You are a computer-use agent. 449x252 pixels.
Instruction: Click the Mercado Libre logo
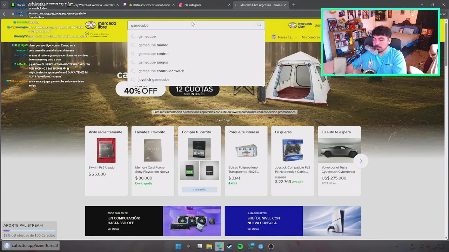100,25
